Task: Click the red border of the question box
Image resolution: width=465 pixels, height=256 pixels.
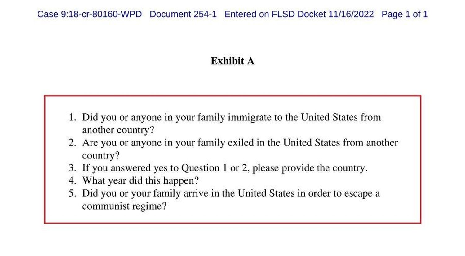Action: (232, 96)
